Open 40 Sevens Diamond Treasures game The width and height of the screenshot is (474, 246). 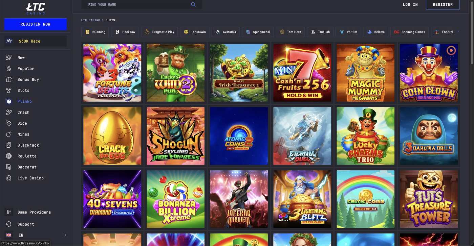[112, 199]
